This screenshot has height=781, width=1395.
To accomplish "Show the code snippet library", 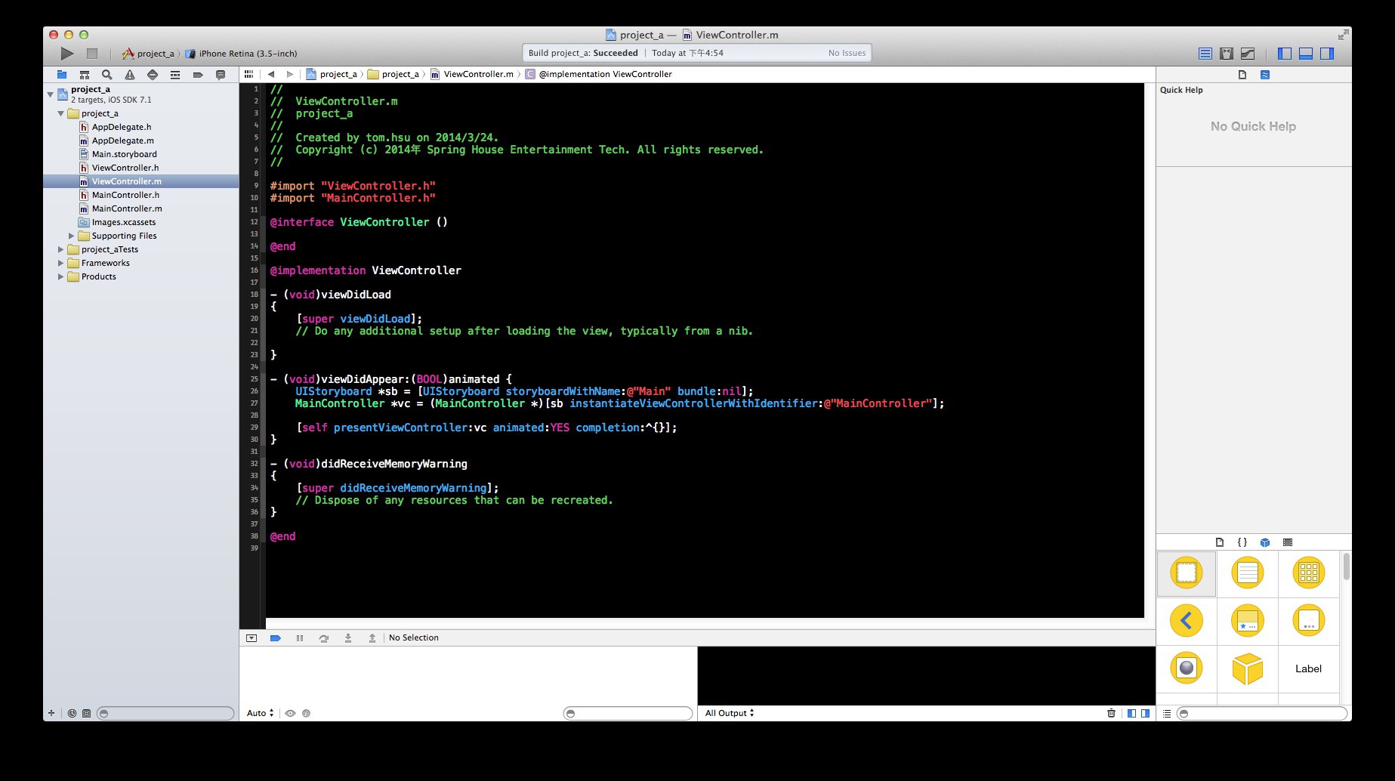I will point(1242,542).
